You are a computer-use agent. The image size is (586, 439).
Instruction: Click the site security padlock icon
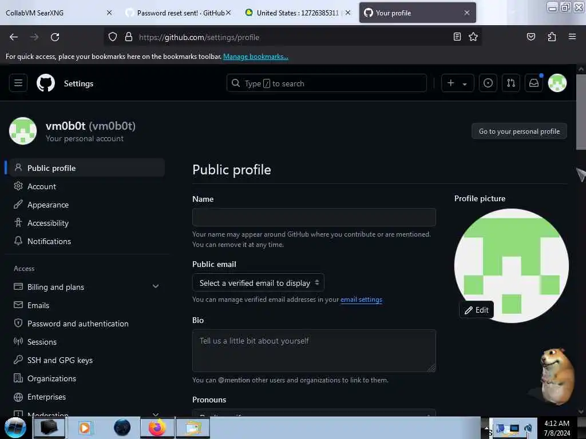(129, 37)
